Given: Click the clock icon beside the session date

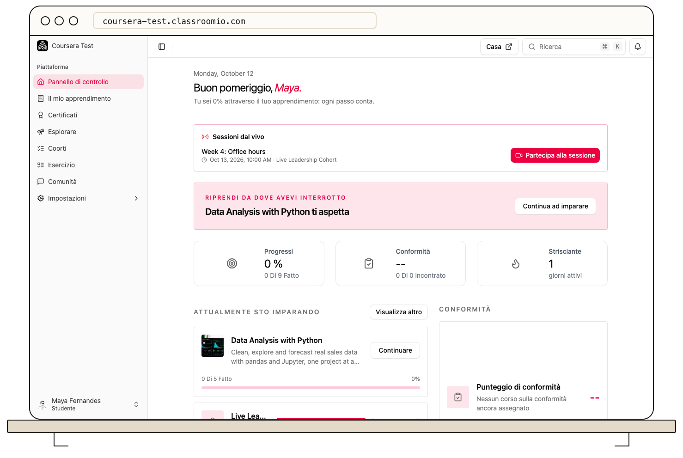Looking at the screenshot, I should [x=204, y=160].
